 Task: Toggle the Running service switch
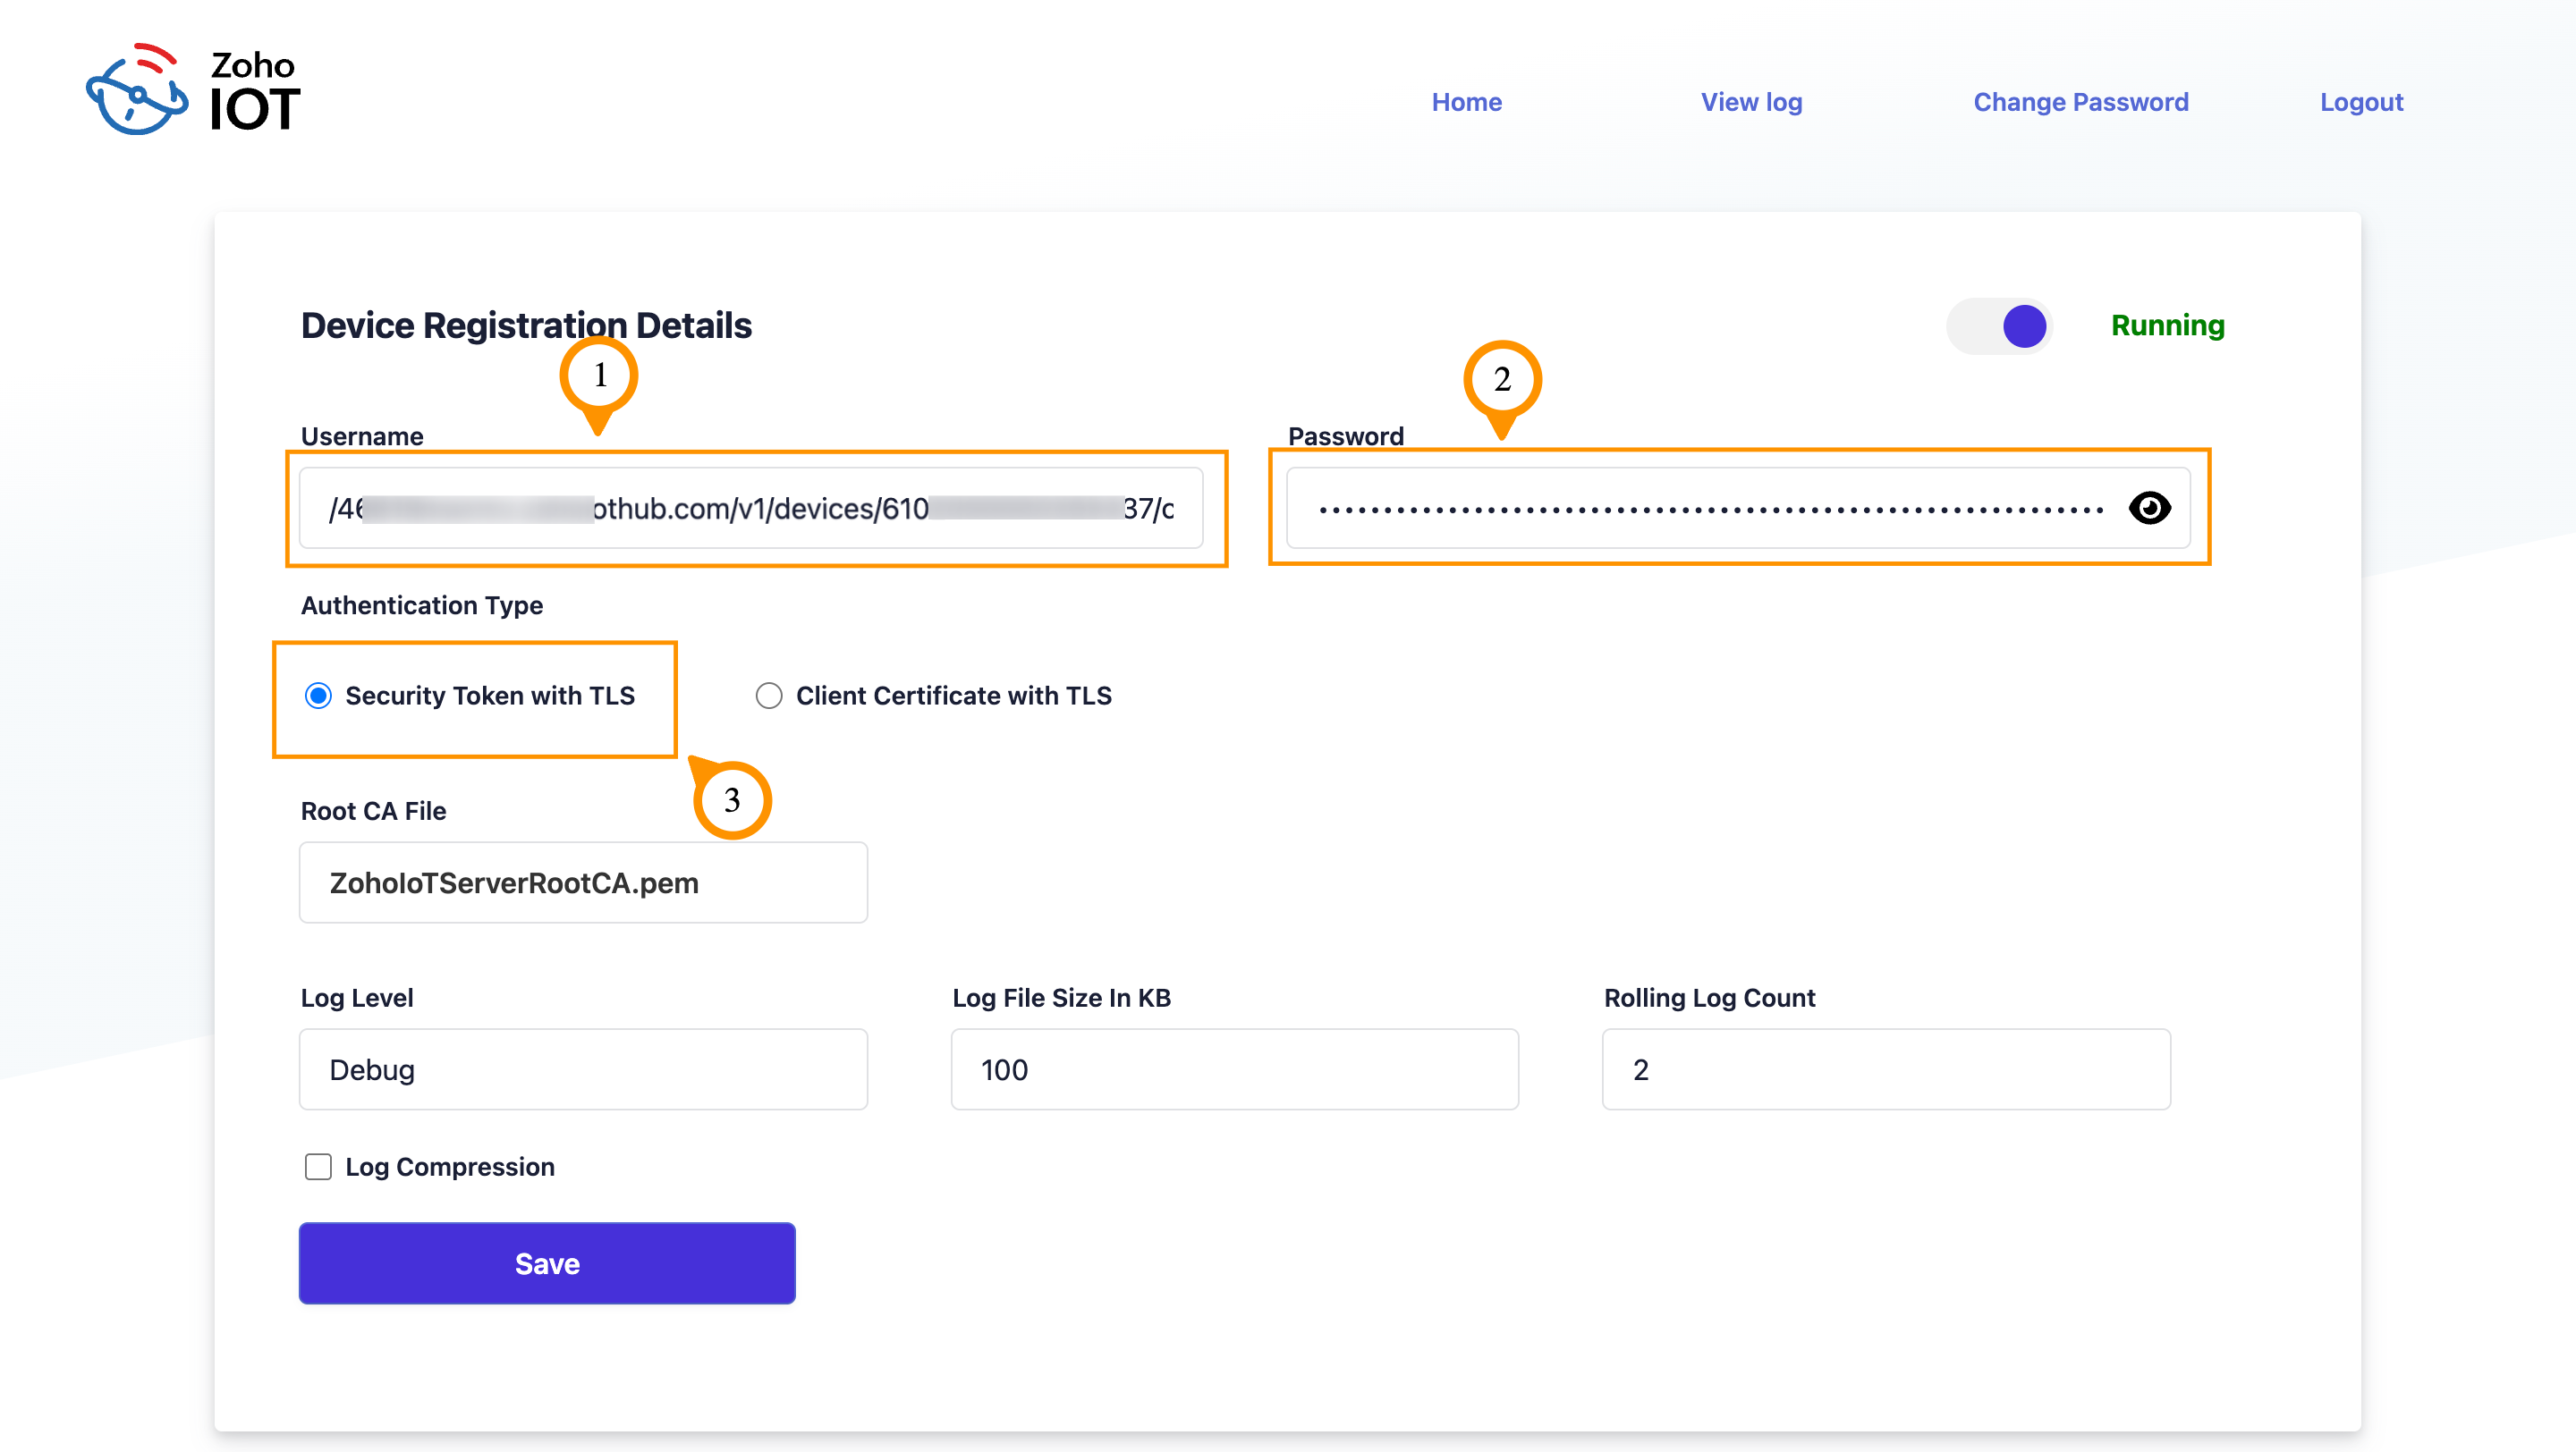[2000, 325]
